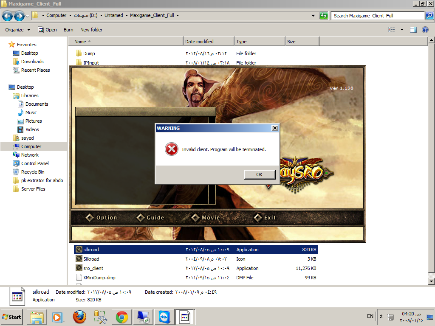
Task: Jump to Computer in the address bar
Action: (56, 16)
